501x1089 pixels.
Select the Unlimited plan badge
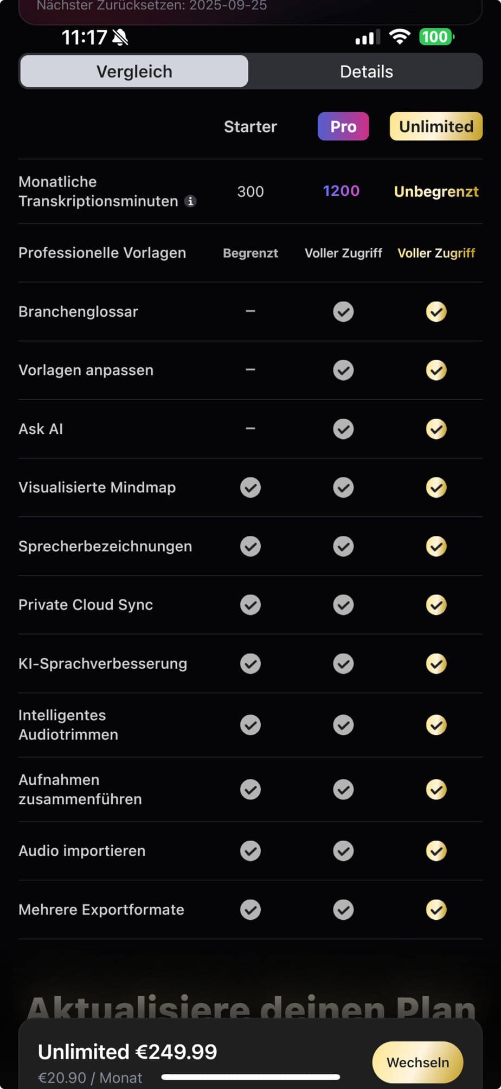point(436,126)
